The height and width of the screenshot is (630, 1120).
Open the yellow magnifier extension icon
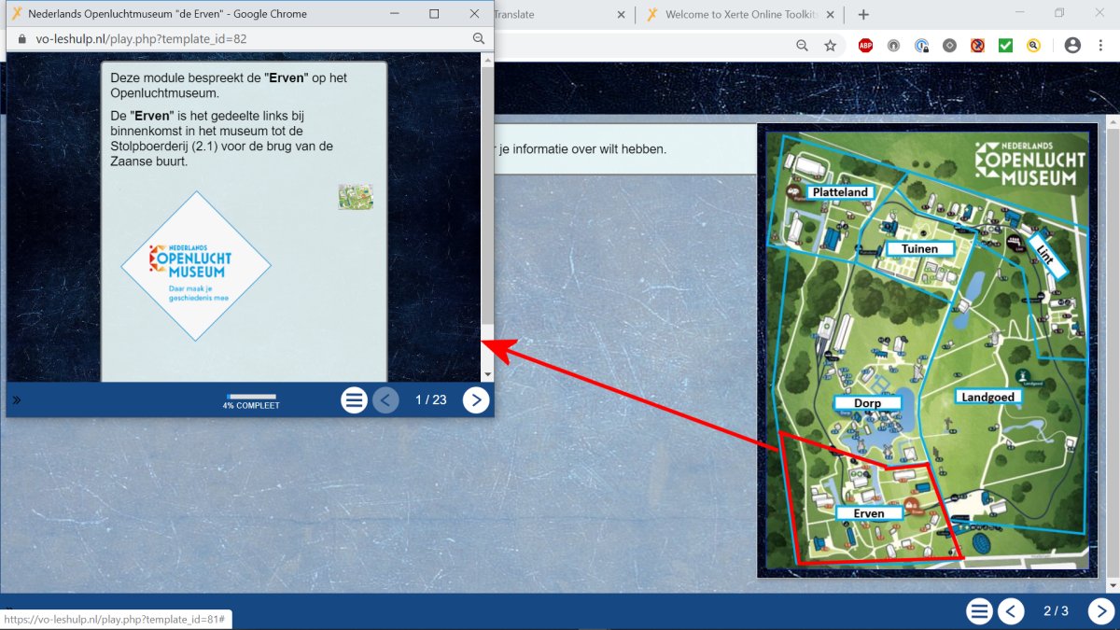click(1033, 45)
